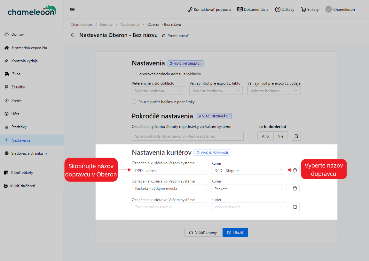This screenshot has width=369, height=261.
Task: Click the back arrow next to Nastavenia Oberon
Action: [73, 35]
